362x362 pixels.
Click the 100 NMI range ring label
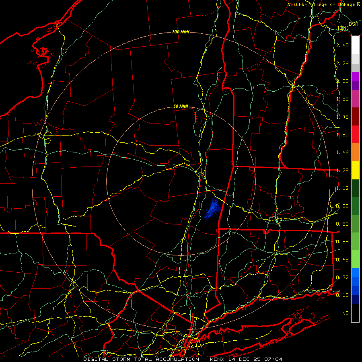coord(181,32)
